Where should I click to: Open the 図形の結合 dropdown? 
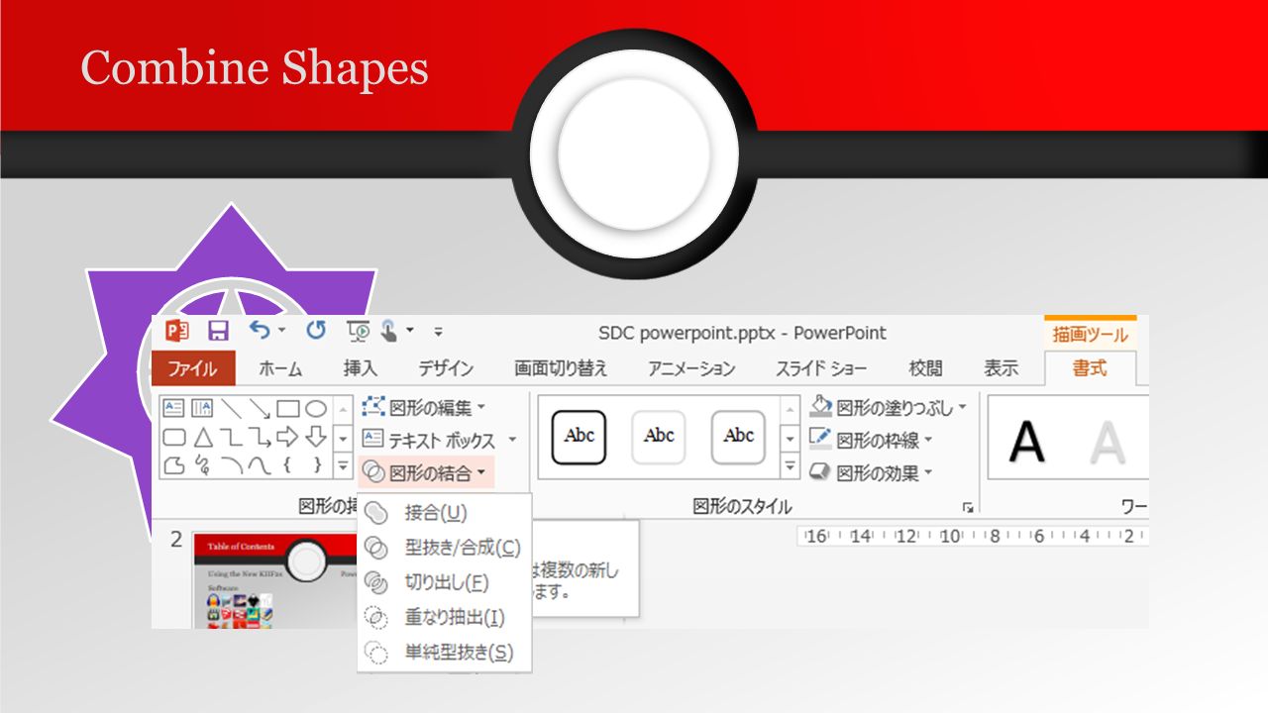tap(426, 473)
